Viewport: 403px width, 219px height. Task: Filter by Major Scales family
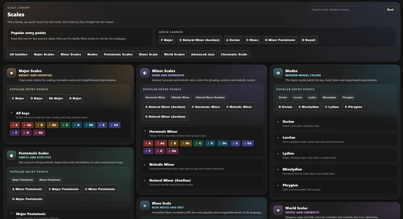click(44, 54)
